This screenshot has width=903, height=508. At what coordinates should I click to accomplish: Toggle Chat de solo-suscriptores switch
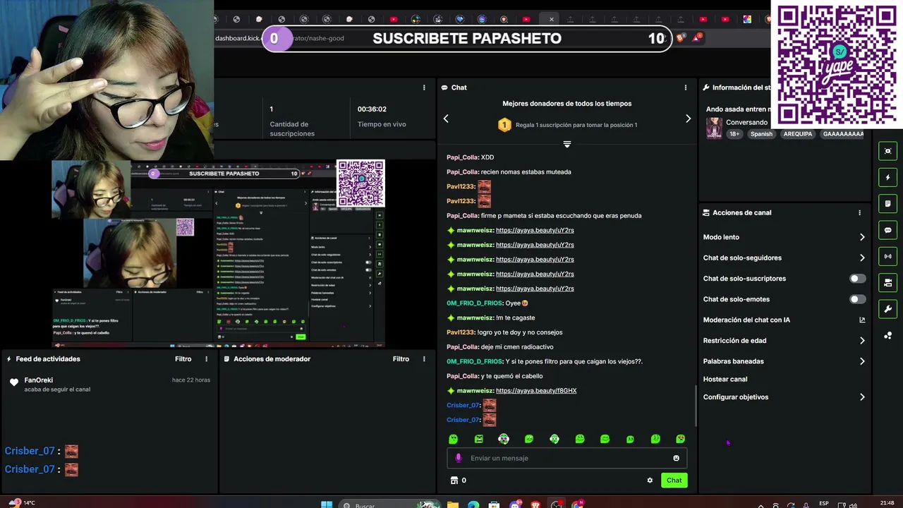pos(857,279)
